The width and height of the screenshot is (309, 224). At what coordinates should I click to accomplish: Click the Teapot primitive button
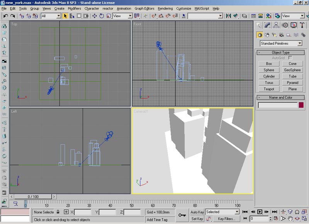point(269,89)
